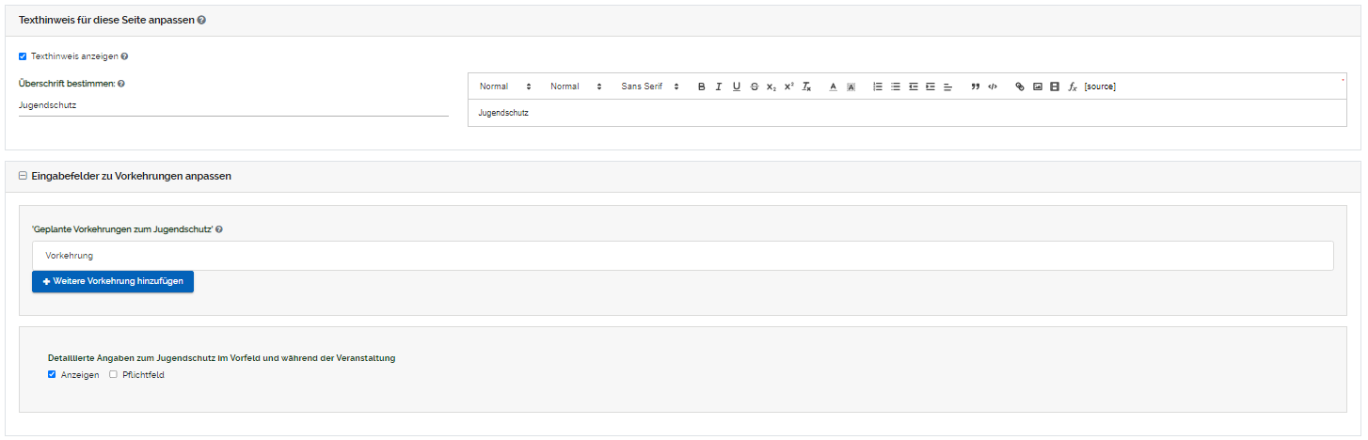Pick the text color tool in the toolbar
Viewport: 1368px width, 440px height.
pos(833,86)
